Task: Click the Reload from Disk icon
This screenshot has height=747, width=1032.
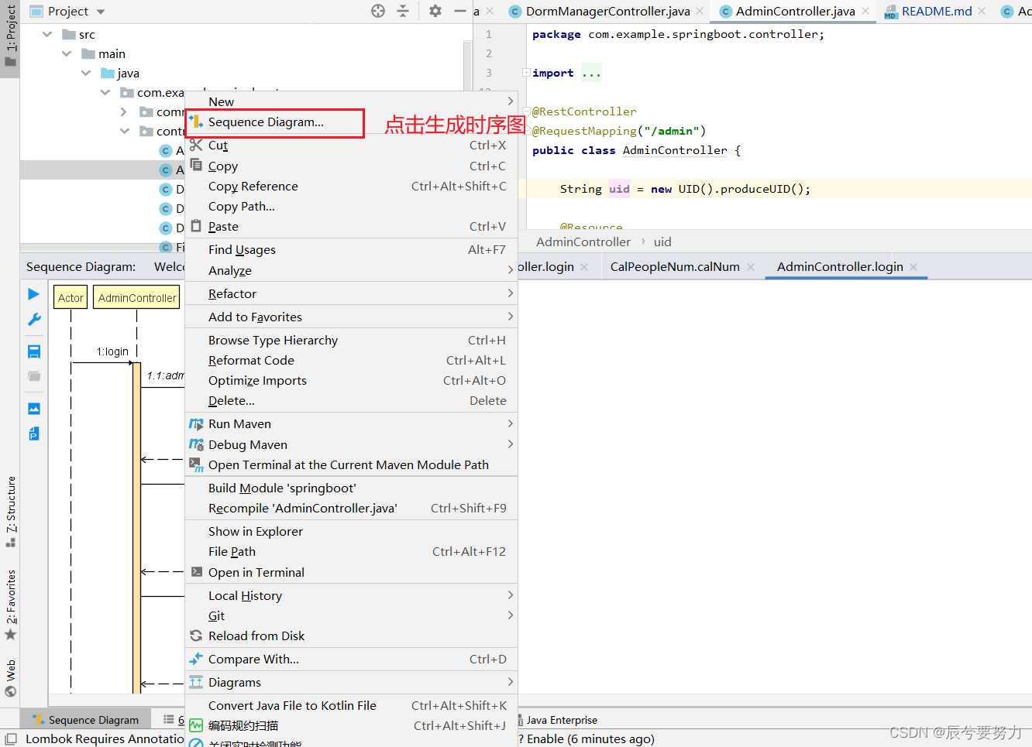Action: pos(196,636)
